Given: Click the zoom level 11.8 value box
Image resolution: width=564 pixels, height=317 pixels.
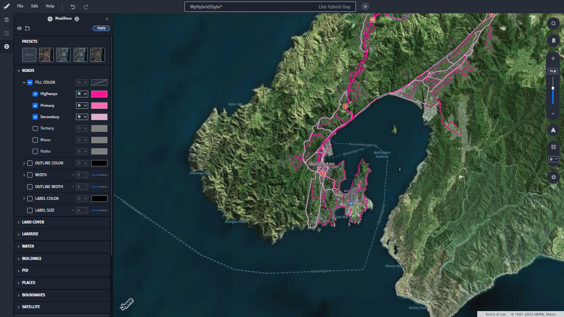Looking at the screenshot, I should click(553, 71).
